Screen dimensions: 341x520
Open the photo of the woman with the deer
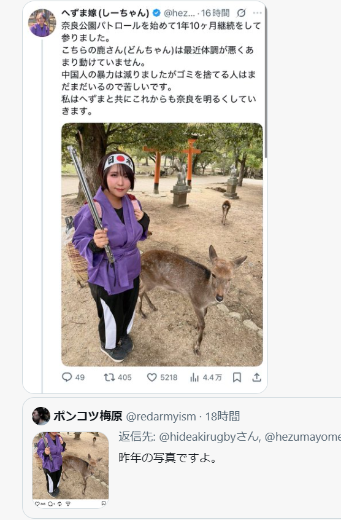coord(162,245)
